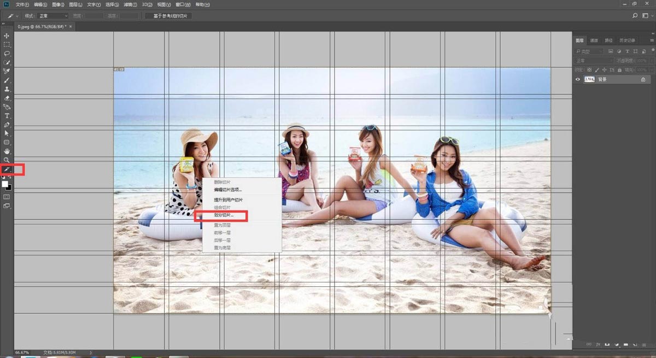This screenshot has height=358, width=656.
Task: Select the Lasso tool
Action: [7, 54]
